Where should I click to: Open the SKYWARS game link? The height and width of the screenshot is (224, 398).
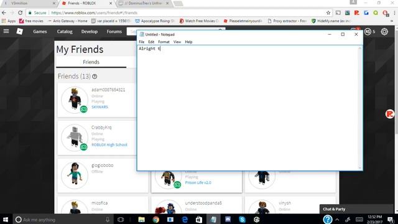pyautogui.click(x=99, y=107)
